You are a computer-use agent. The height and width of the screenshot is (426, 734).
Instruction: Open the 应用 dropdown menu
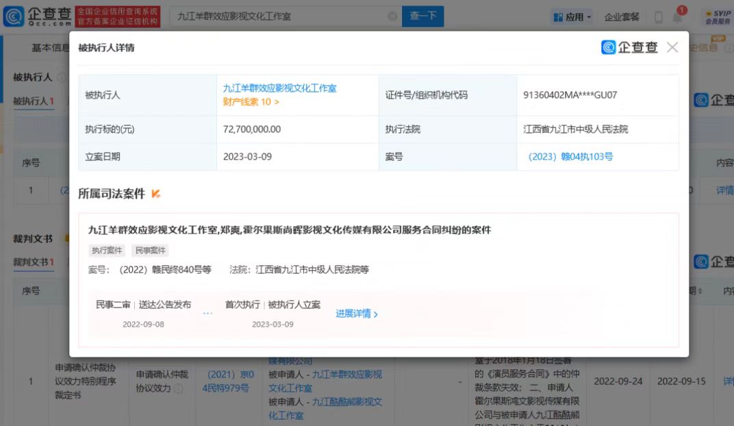pos(572,17)
